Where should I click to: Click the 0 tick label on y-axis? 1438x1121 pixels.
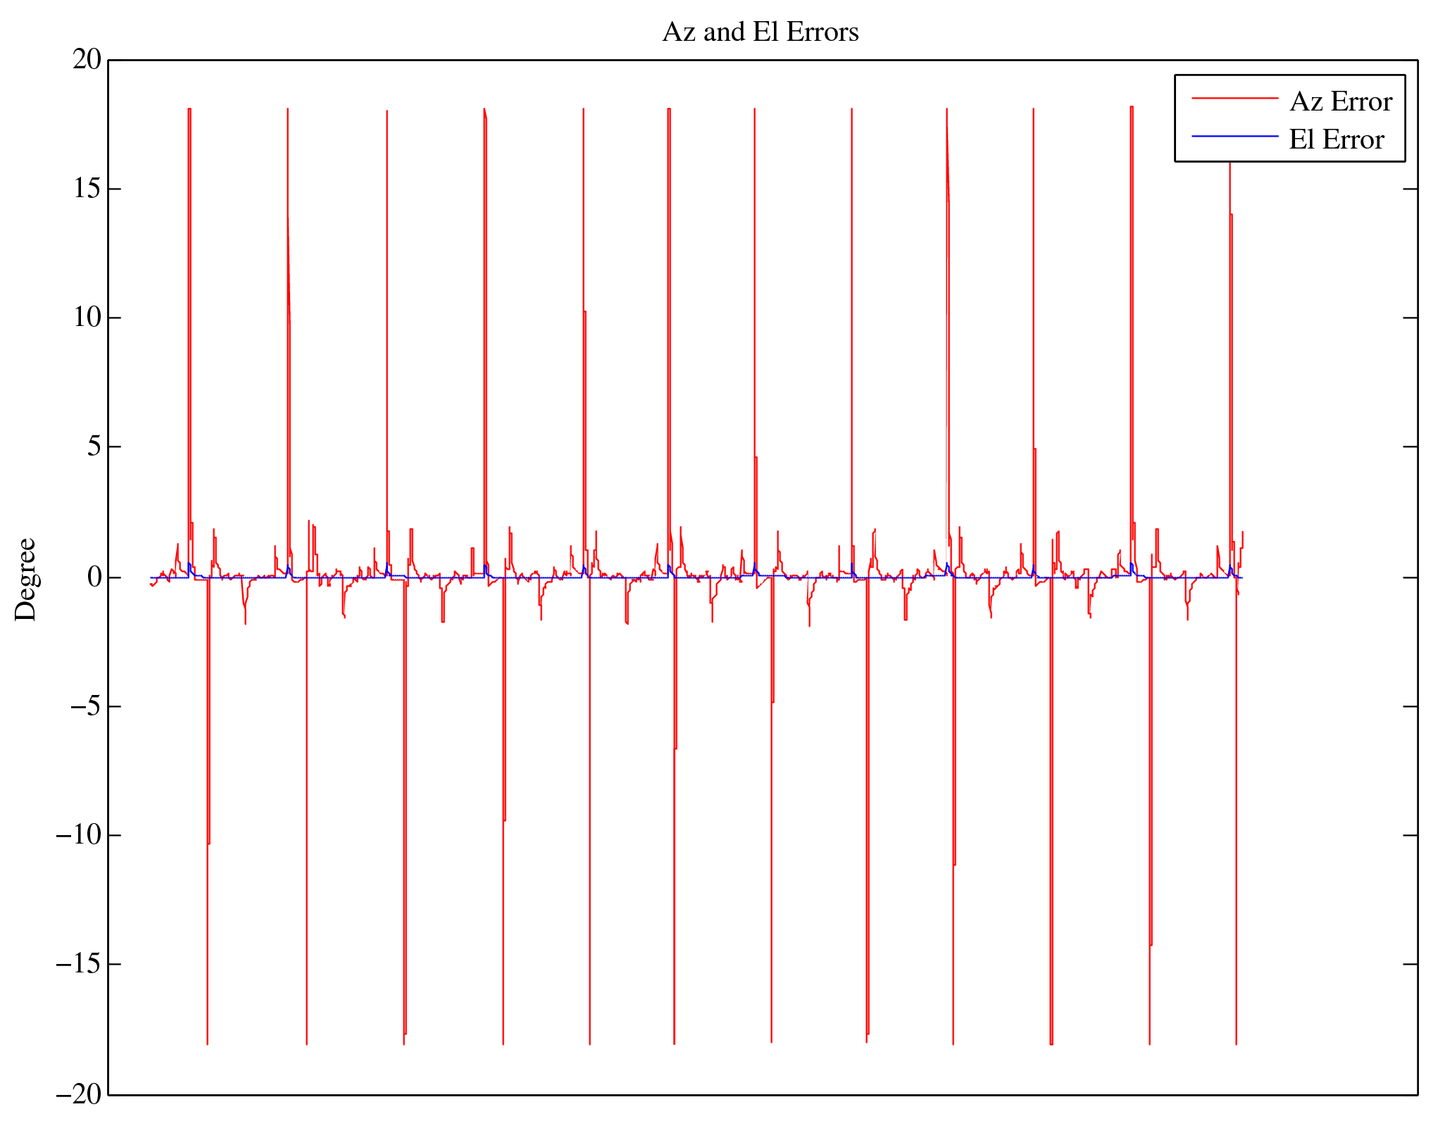pos(94,577)
